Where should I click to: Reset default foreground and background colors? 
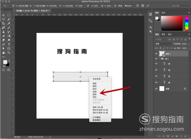tap(4, 66)
